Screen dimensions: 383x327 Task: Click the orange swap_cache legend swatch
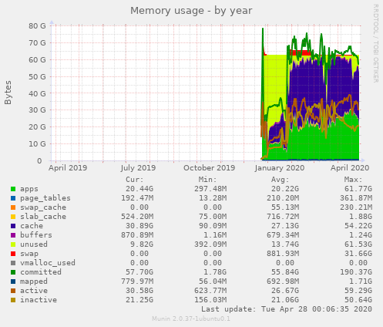click(13, 207)
